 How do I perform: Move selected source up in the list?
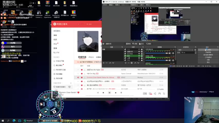(135, 63)
